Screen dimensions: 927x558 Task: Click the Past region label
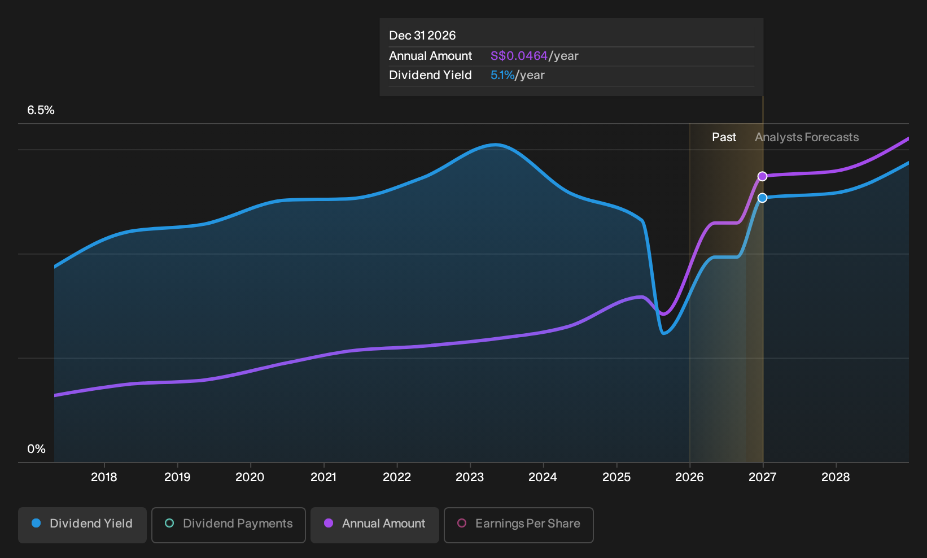[724, 137]
